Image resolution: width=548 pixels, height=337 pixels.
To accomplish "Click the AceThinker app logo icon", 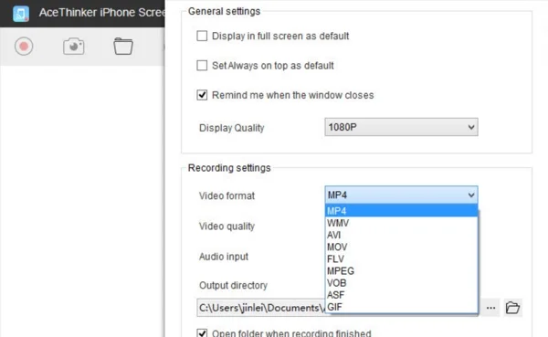I will tap(21, 14).
